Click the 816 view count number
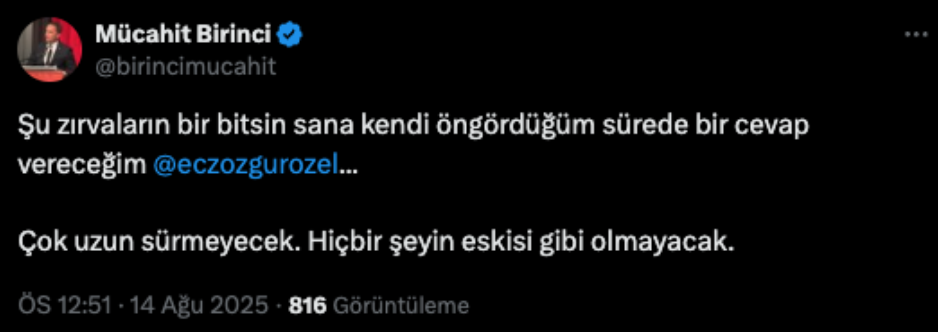 pyautogui.click(x=307, y=305)
